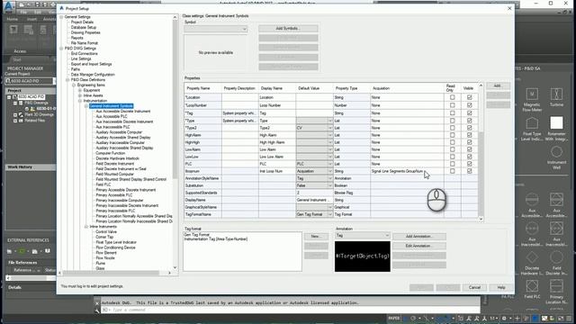Switch to the Home ribbon tab
The width and height of the screenshot is (576, 324).
coord(12,19)
